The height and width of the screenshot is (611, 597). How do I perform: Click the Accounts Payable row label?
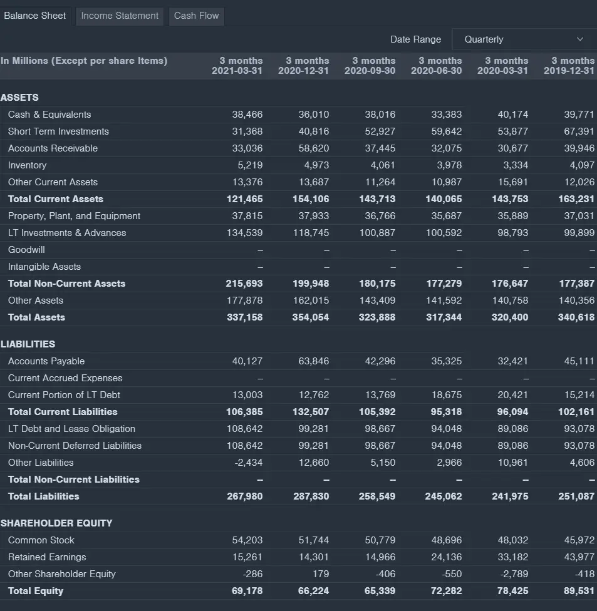pyautogui.click(x=46, y=361)
